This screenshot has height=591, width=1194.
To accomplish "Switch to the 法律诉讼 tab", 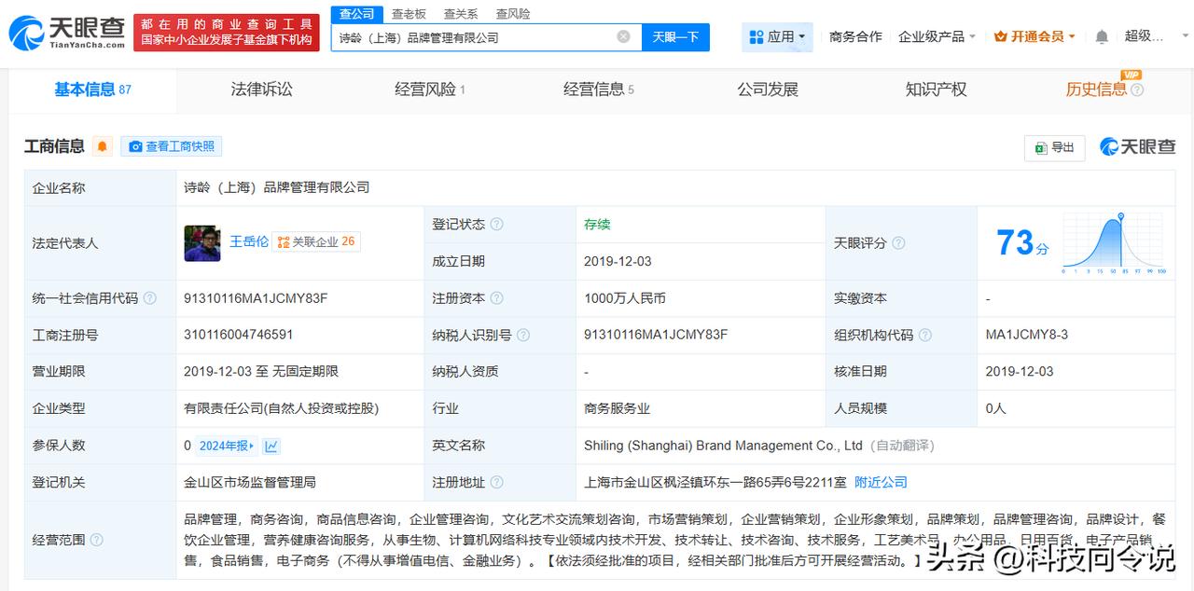I will 261,89.
